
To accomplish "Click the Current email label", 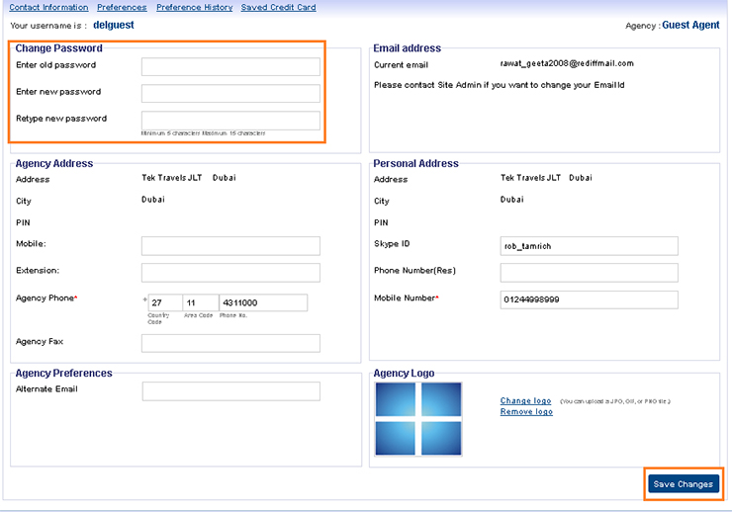I will pyautogui.click(x=401, y=65).
